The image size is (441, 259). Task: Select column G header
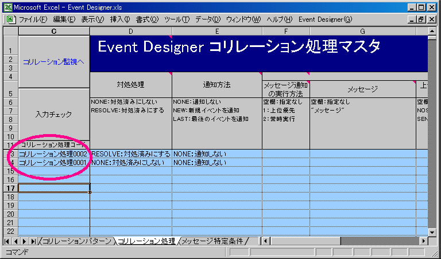(x=363, y=31)
